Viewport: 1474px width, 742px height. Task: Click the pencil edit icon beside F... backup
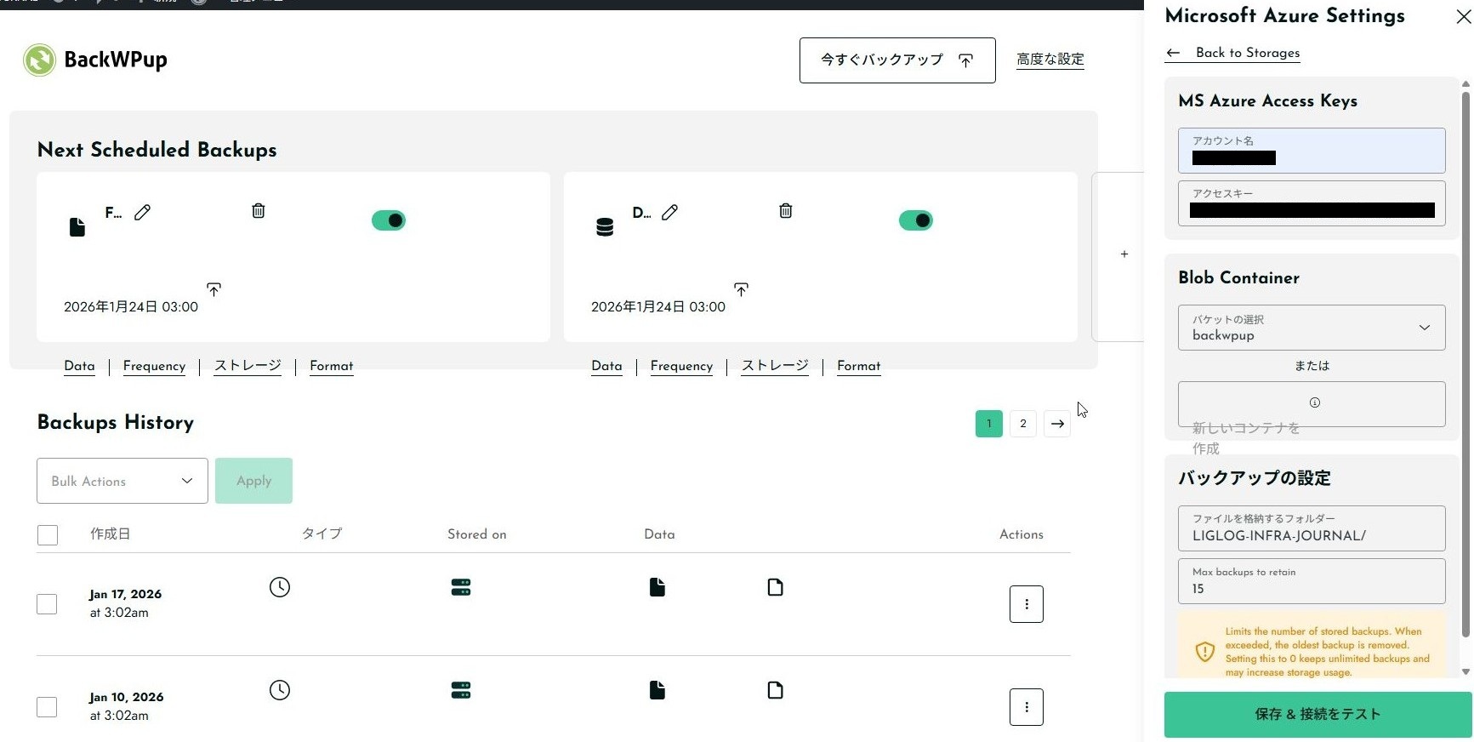coord(143,212)
